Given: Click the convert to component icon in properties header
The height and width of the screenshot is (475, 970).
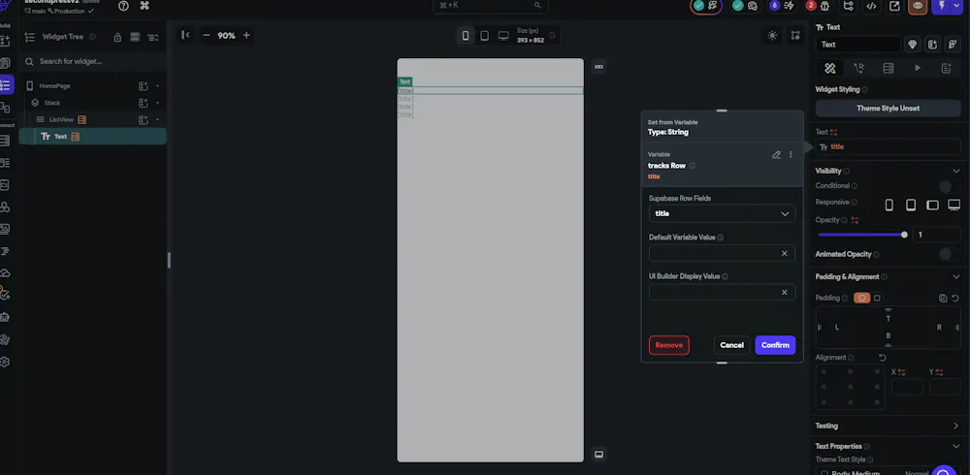Looking at the screenshot, I should pyautogui.click(x=953, y=45).
